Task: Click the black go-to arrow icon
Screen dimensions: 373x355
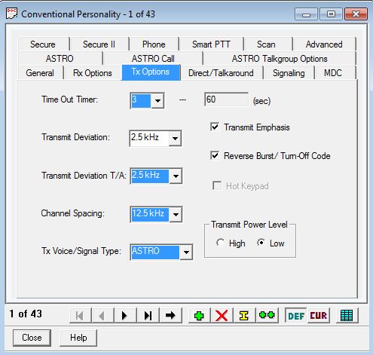Action: 170,315
